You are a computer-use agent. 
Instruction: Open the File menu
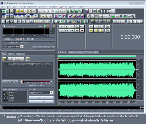(x=3, y=7)
